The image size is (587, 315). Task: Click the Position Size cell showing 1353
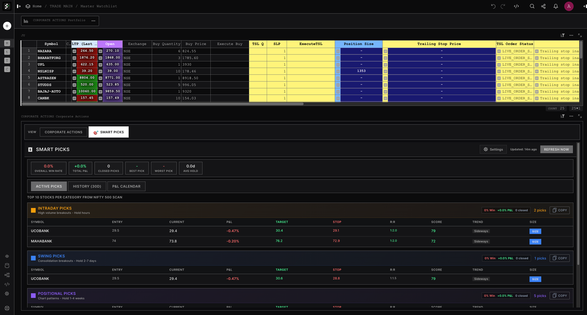click(x=361, y=71)
